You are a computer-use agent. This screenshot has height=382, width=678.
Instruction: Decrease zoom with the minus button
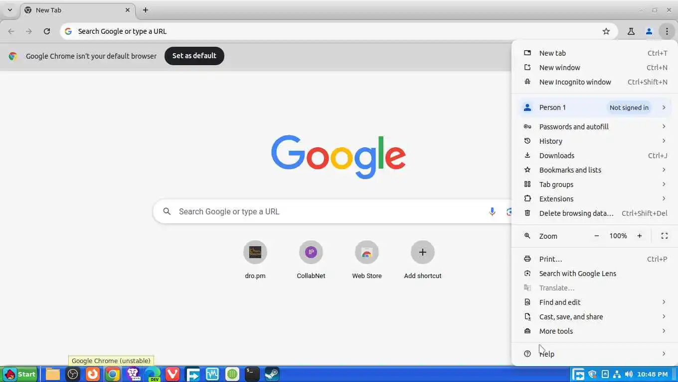tap(596, 236)
